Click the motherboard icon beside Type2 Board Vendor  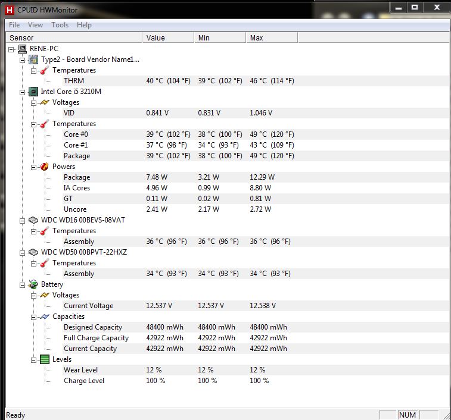click(33, 59)
